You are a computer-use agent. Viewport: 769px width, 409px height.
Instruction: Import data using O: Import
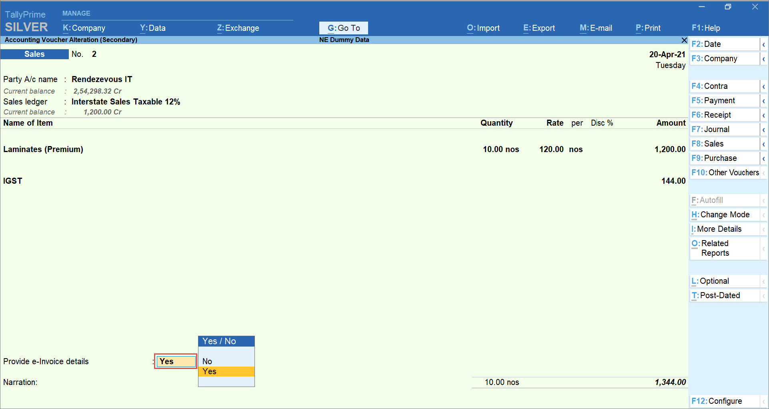[x=483, y=28]
